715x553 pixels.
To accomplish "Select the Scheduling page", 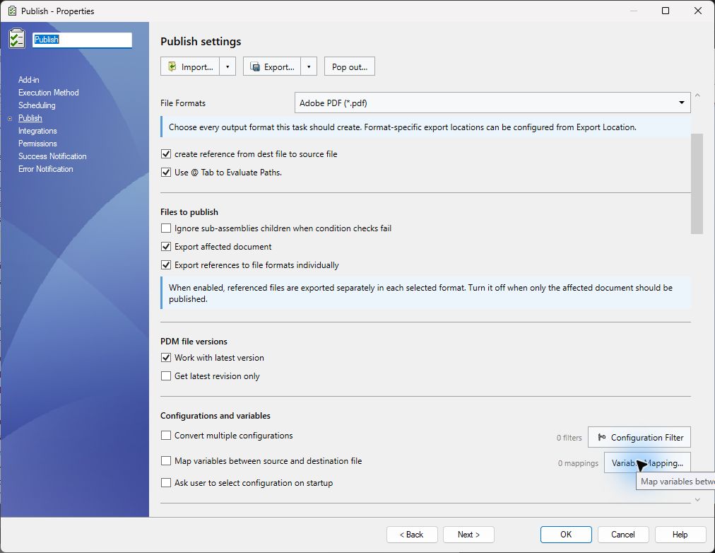I will tap(37, 105).
